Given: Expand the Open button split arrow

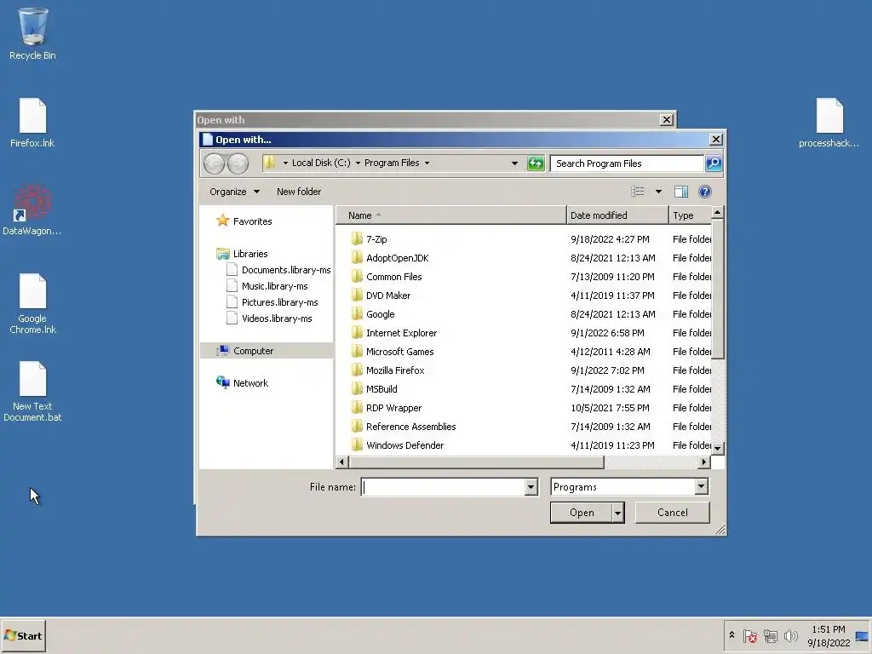Looking at the screenshot, I should click(618, 513).
